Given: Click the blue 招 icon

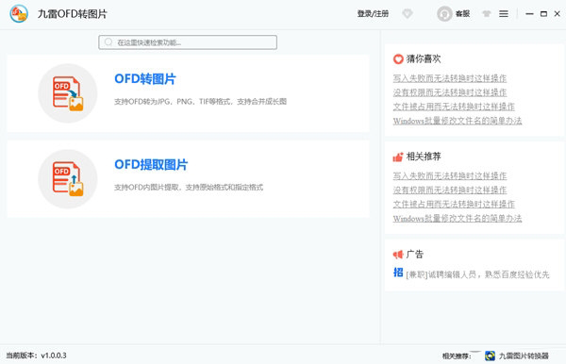Looking at the screenshot, I should 398,272.
